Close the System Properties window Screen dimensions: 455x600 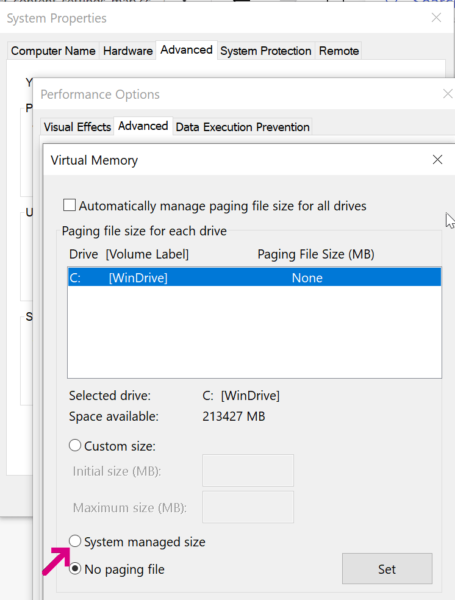436,18
